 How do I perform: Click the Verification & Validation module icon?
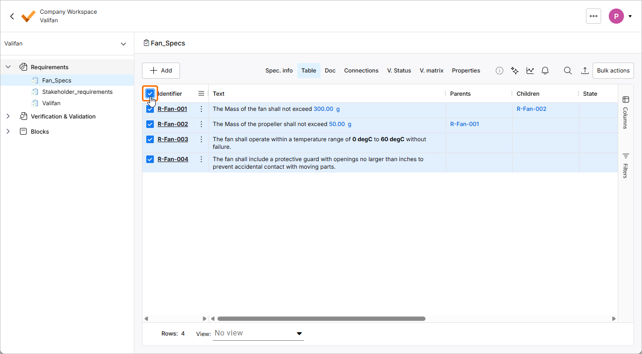[x=23, y=117]
